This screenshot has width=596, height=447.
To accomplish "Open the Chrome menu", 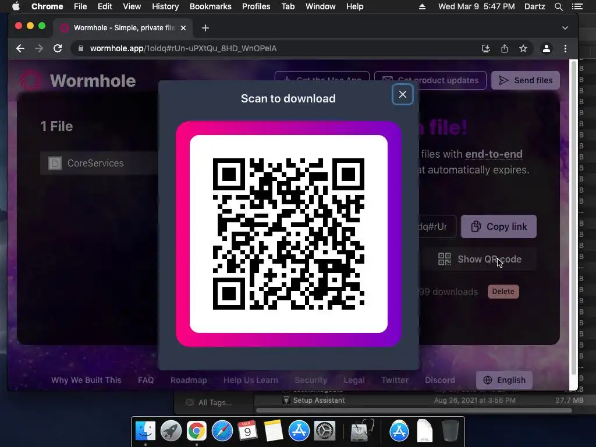I will [x=47, y=6].
